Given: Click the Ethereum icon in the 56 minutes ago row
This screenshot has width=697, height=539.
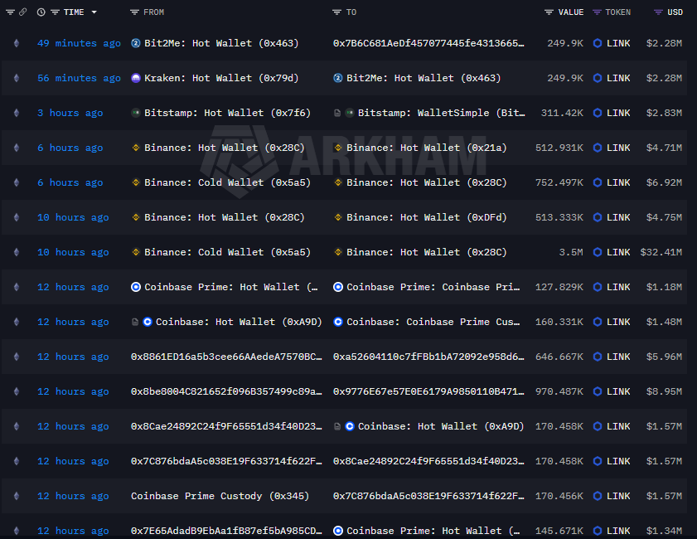Looking at the screenshot, I should [x=17, y=78].
